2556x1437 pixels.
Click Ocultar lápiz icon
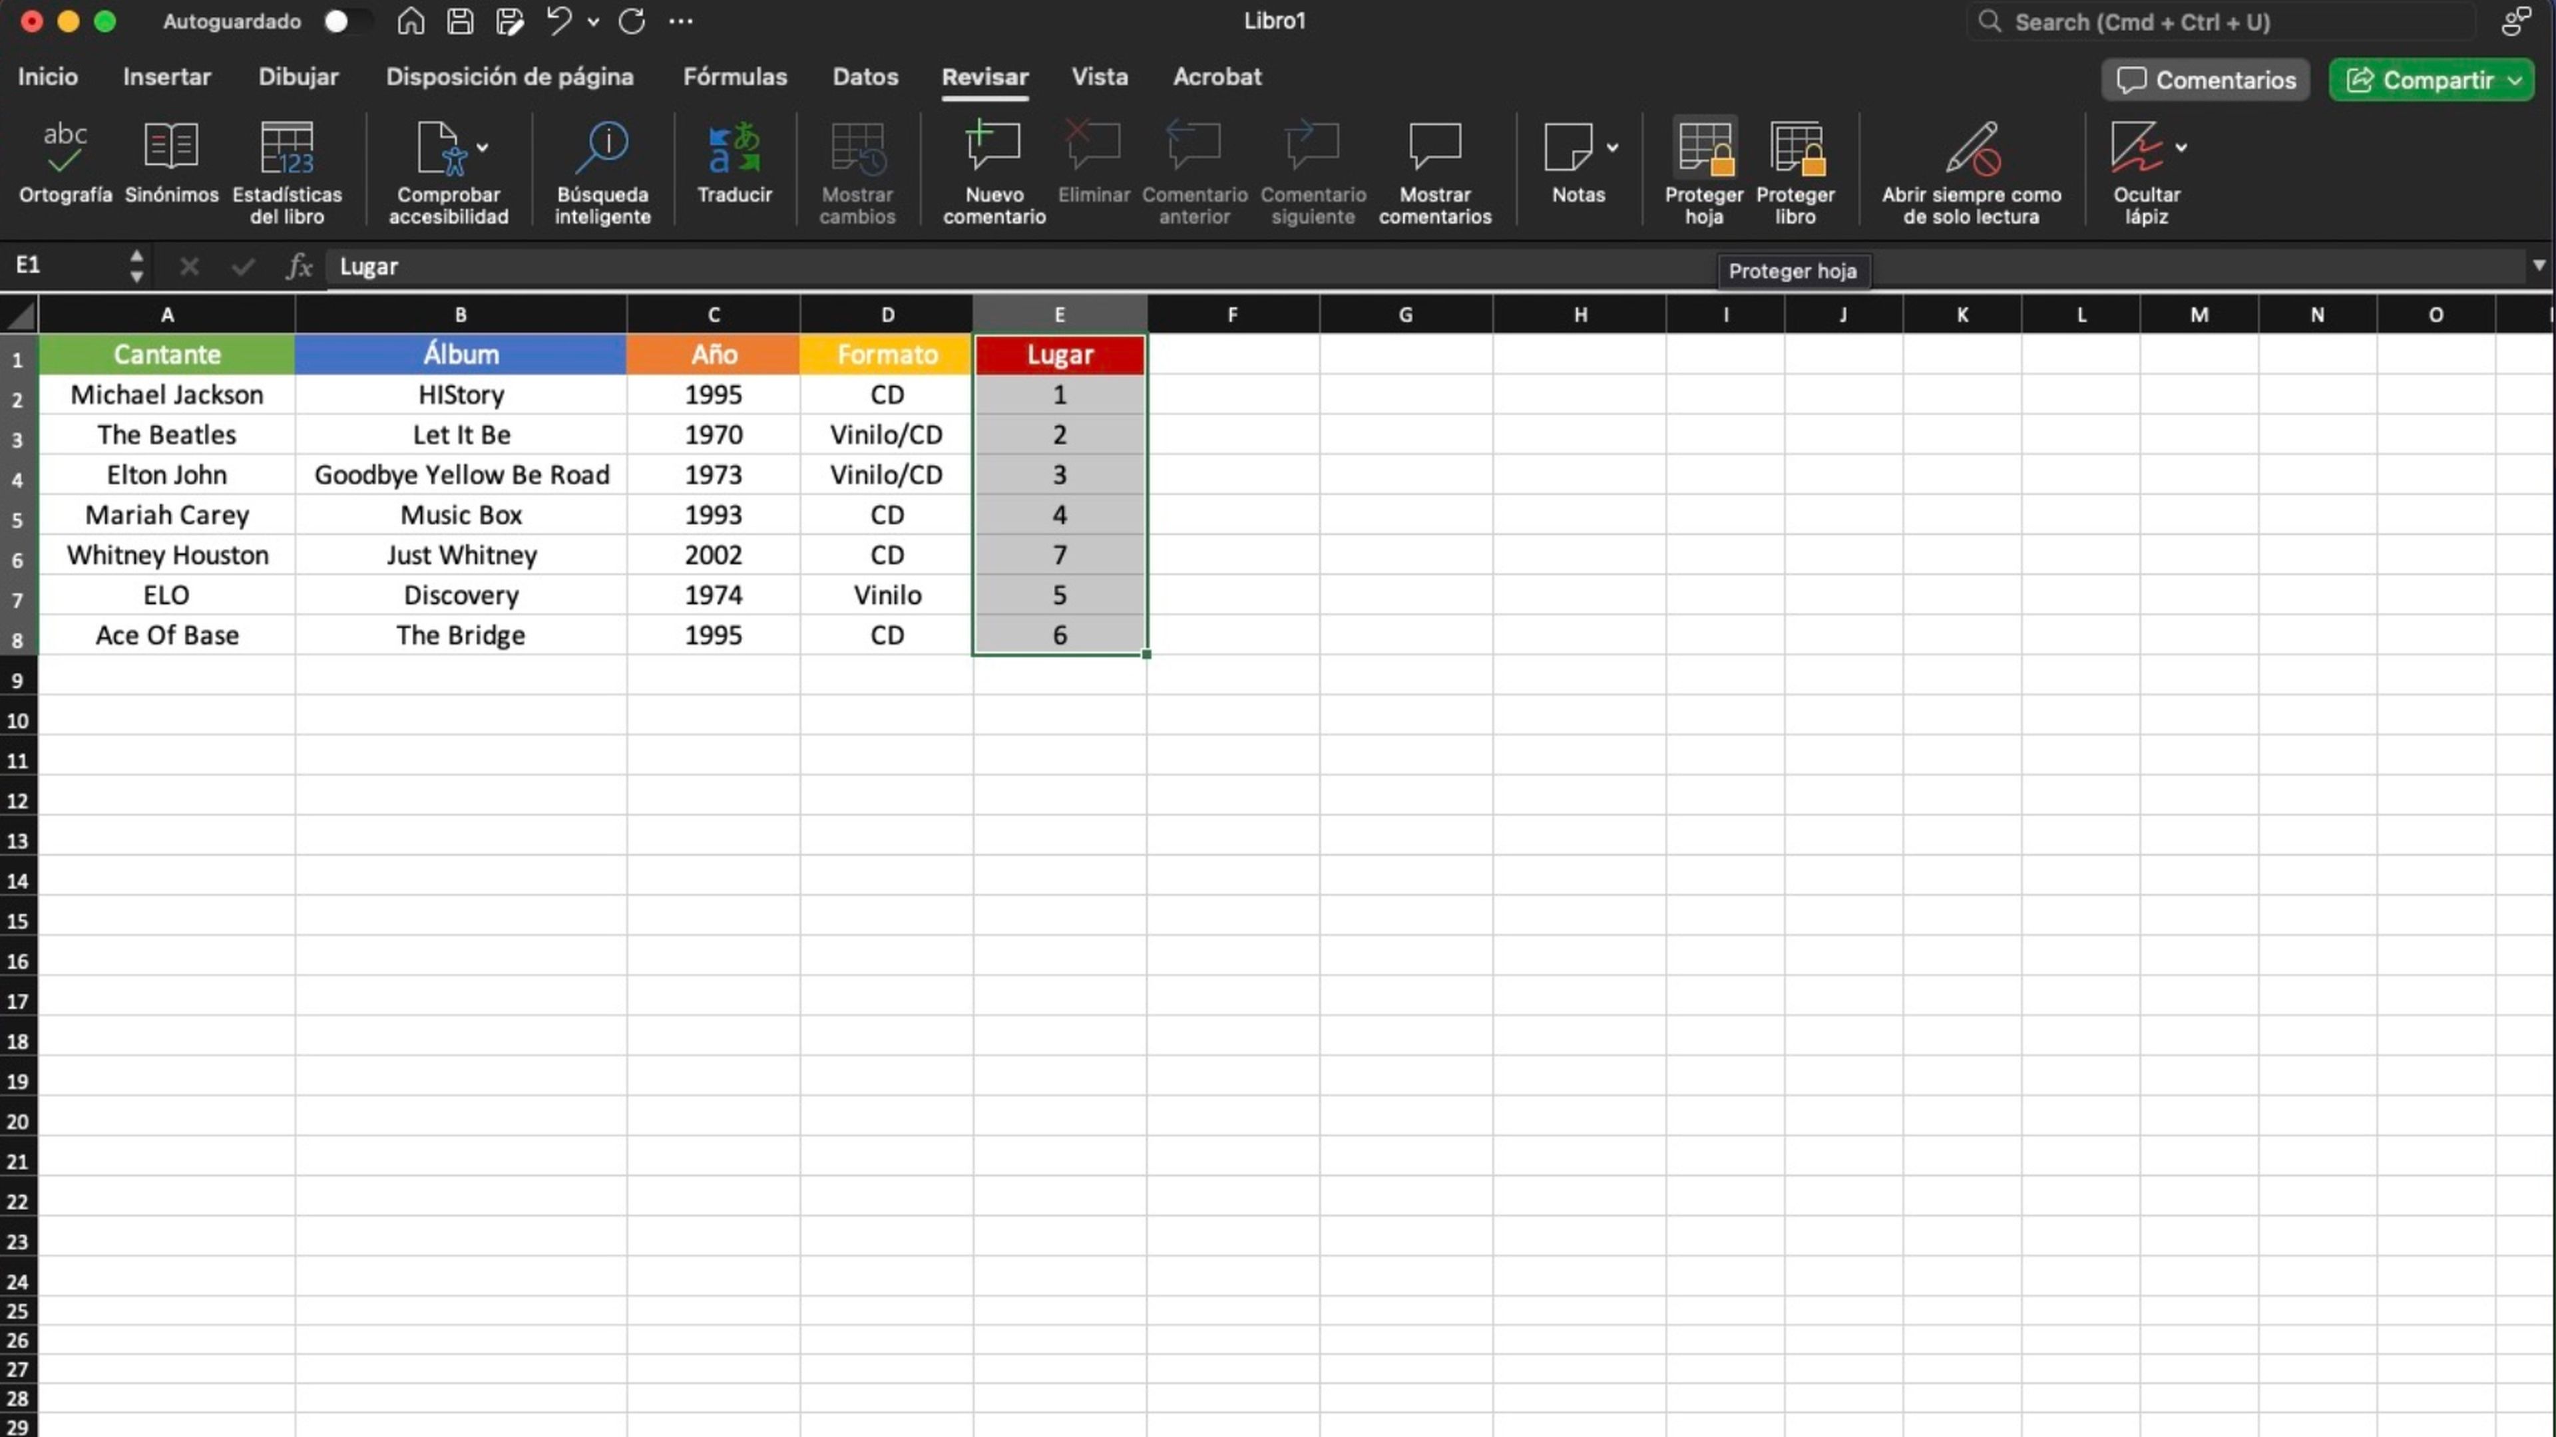pyautogui.click(x=2135, y=148)
